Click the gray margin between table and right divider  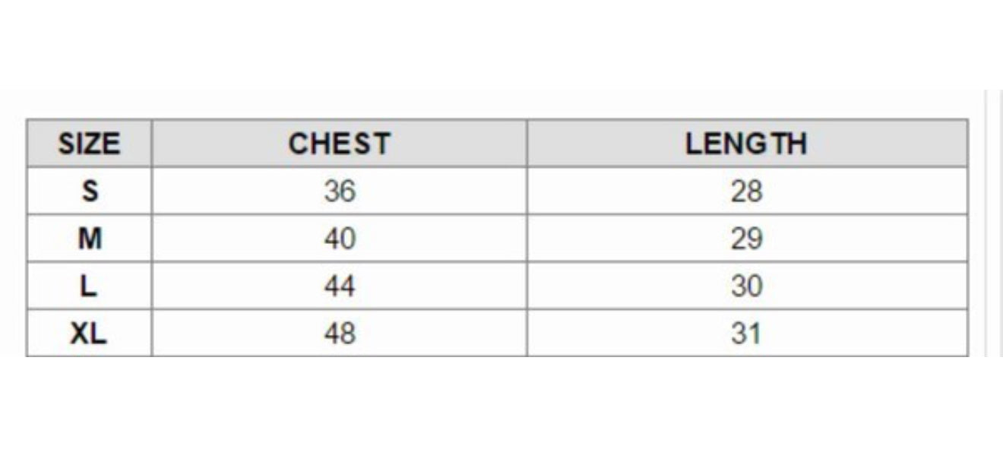click(x=976, y=228)
